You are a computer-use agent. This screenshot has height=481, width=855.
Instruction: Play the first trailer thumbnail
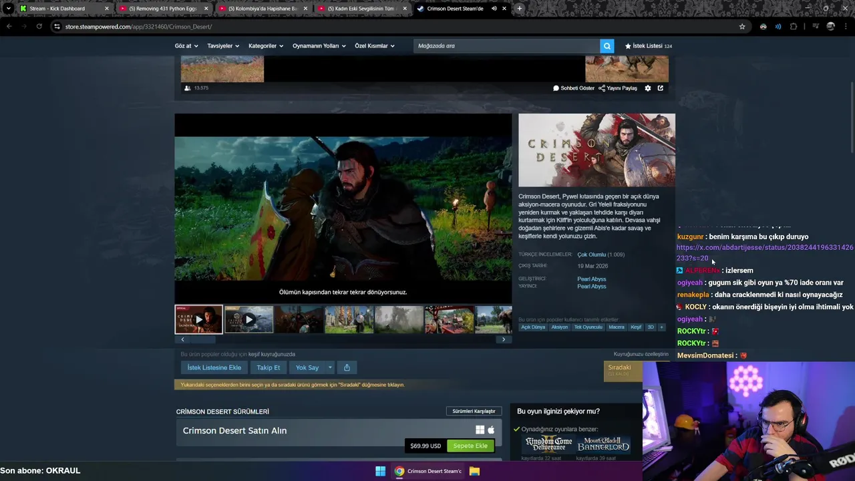click(x=198, y=319)
